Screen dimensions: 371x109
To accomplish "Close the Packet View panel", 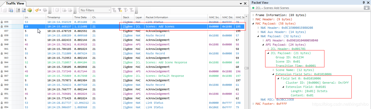I will (368, 2).
